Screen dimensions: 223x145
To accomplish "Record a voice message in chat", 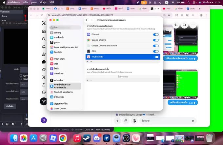I will (x=193, y=121).
